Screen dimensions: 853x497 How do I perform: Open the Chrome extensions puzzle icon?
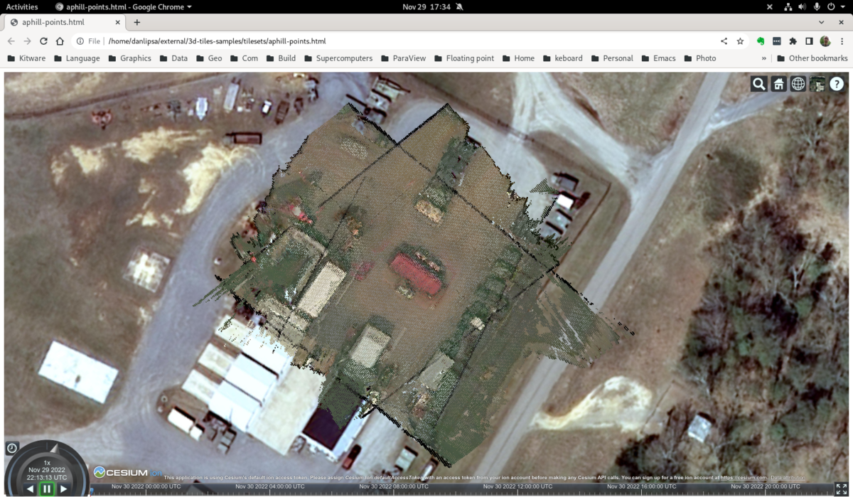click(793, 41)
